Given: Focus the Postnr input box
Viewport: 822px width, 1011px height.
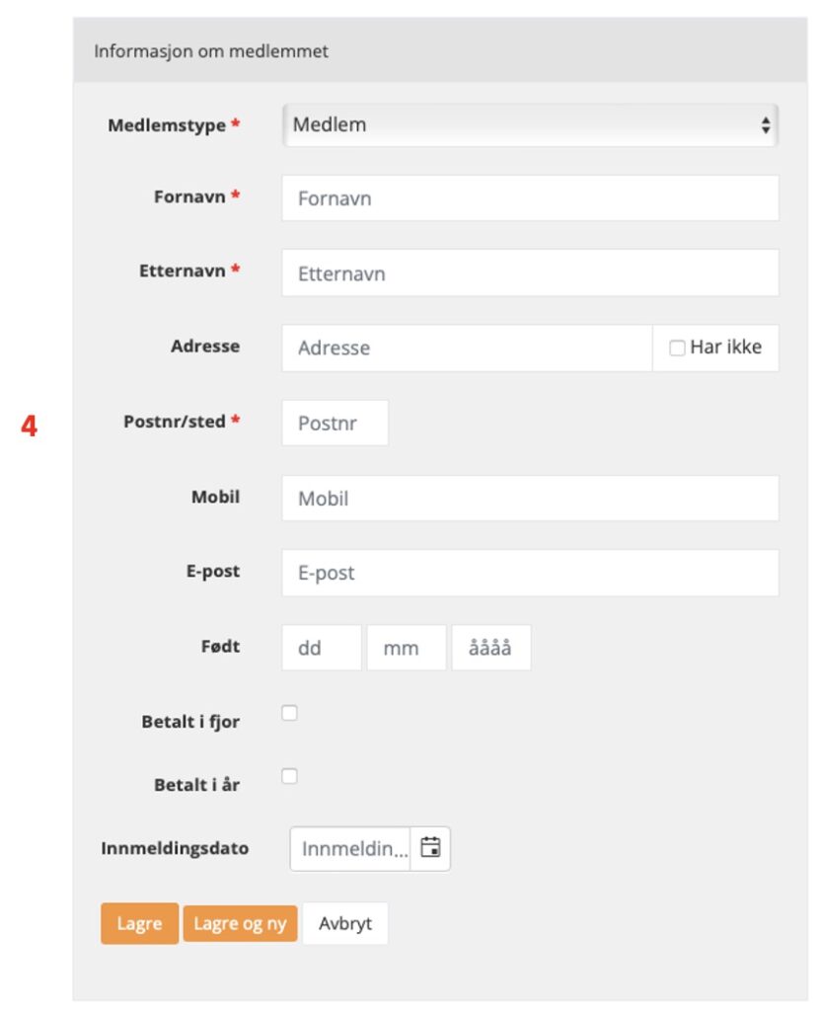Looking at the screenshot, I should [335, 423].
